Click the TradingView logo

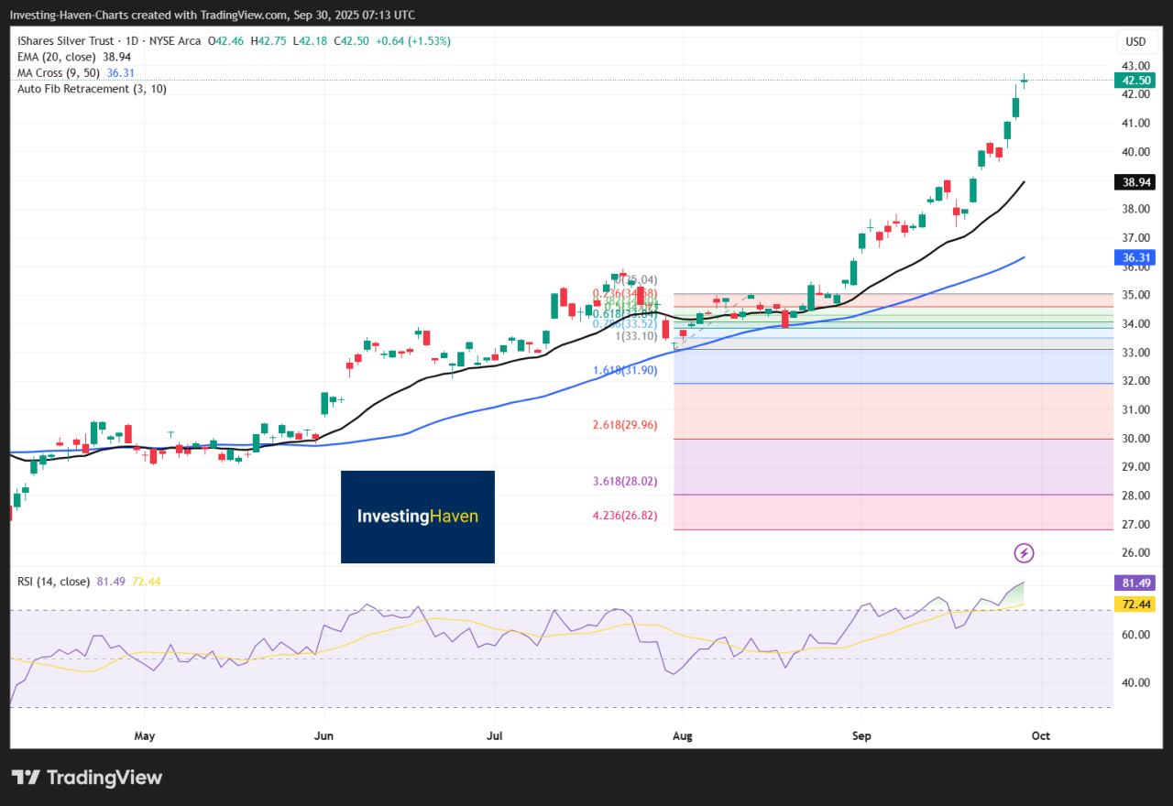pos(87,778)
